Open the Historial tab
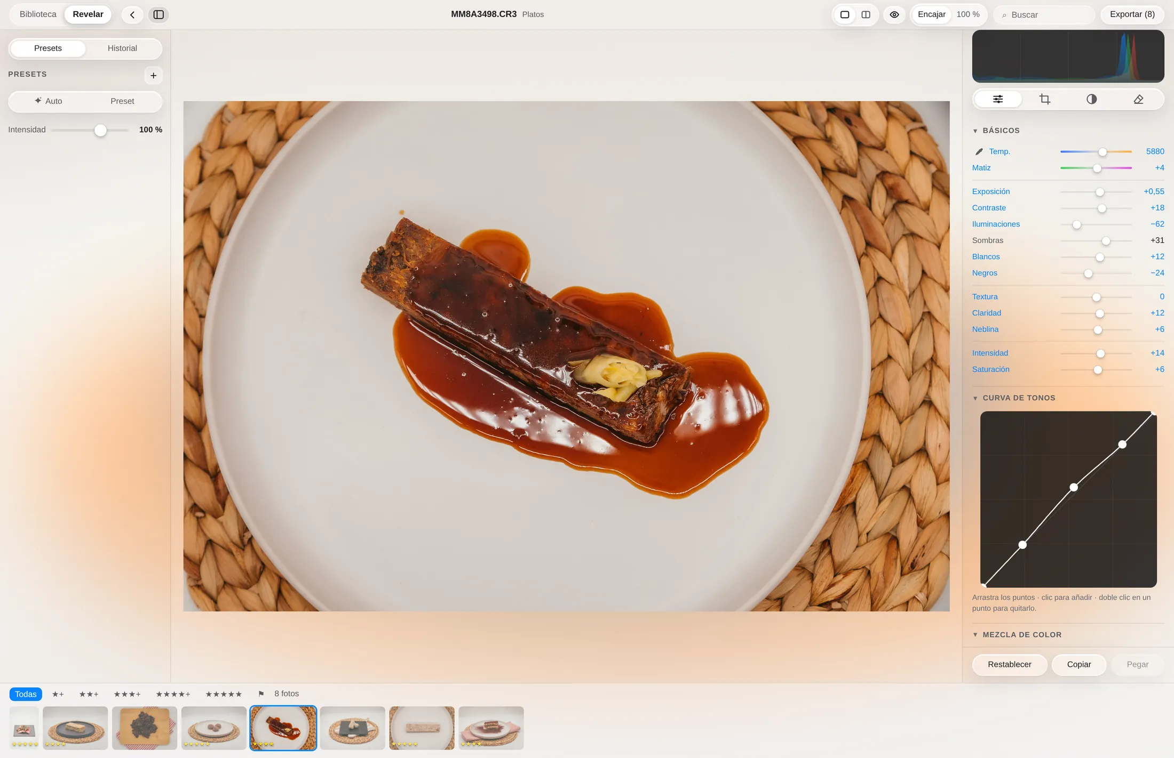Image resolution: width=1174 pixels, height=758 pixels. (x=122, y=48)
